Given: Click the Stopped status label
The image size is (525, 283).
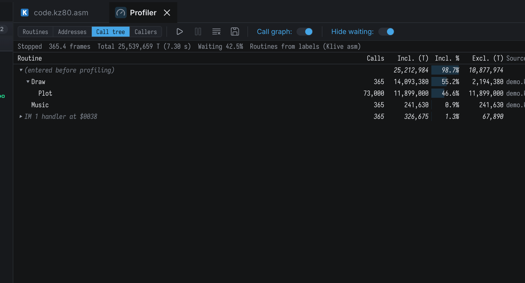Looking at the screenshot, I should (30, 46).
